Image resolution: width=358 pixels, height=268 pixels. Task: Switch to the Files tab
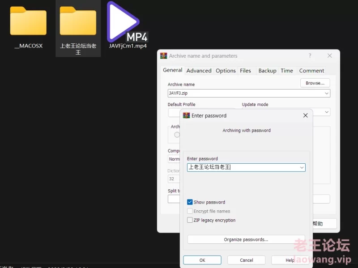point(245,71)
